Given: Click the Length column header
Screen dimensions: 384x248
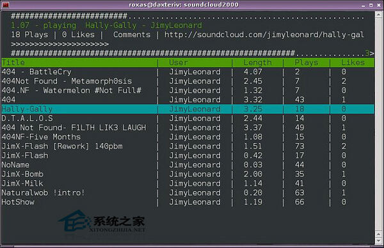Looking at the screenshot, I should coord(258,63).
